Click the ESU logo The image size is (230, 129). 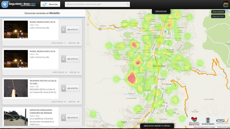222,121
